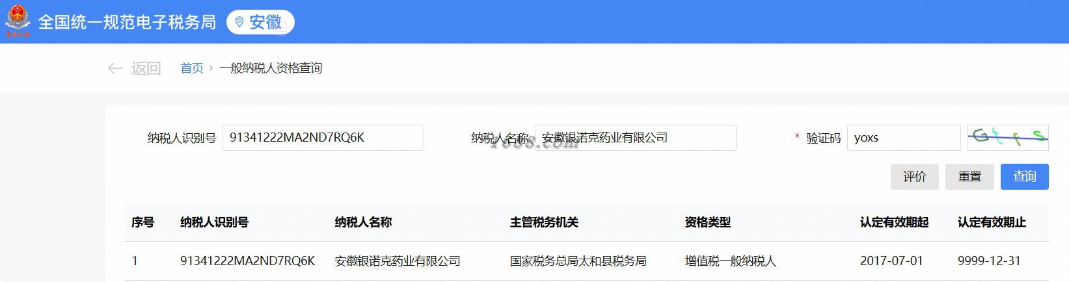
Task: Focus the 验证码 input field
Action: [904, 138]
